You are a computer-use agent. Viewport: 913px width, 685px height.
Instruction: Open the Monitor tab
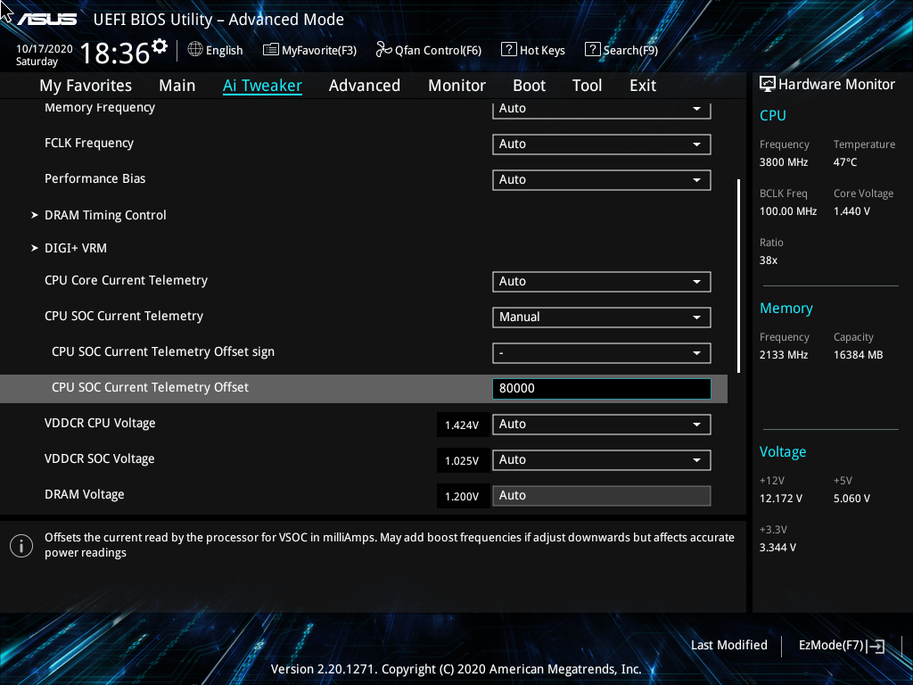click(457, 86)
